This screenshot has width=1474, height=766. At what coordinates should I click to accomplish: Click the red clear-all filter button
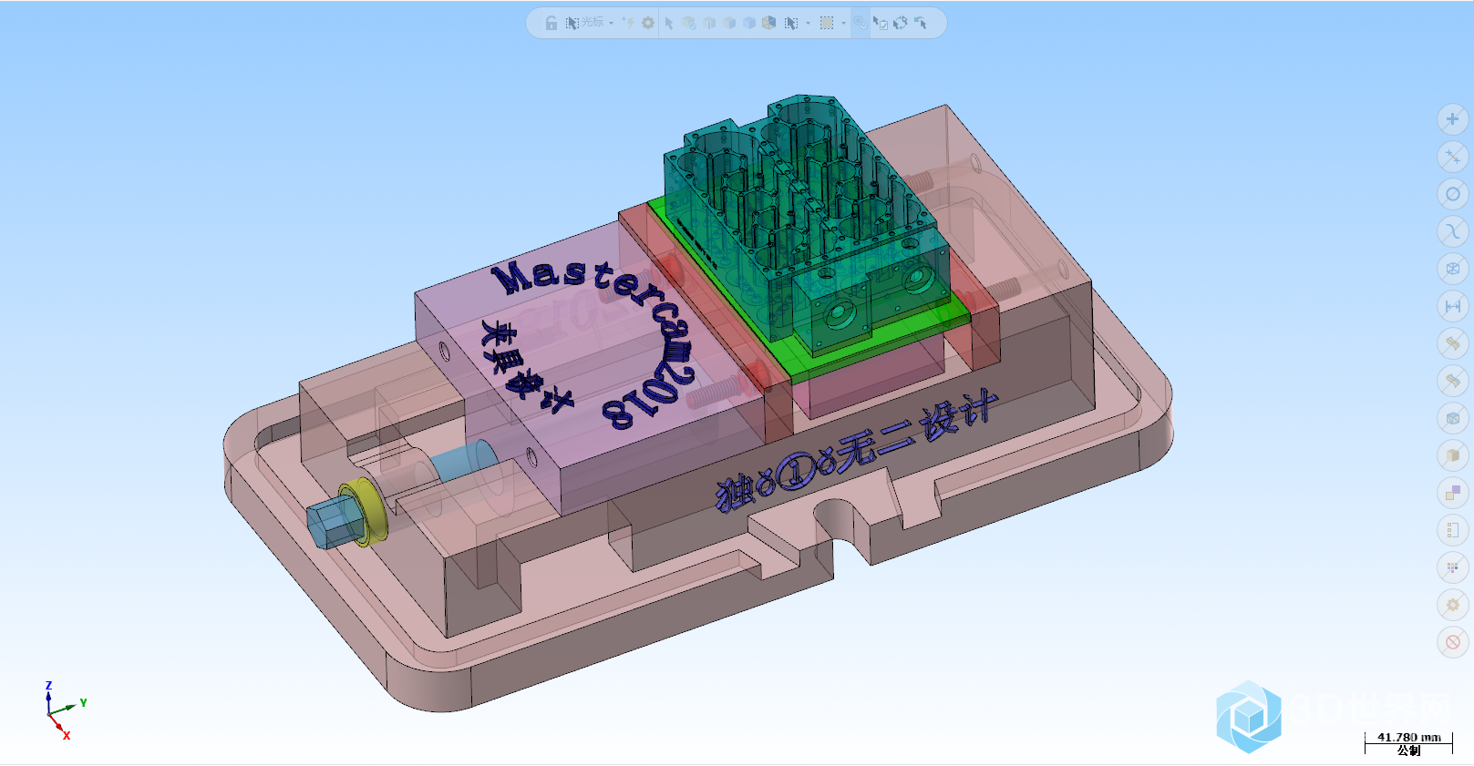[1453, 642]
